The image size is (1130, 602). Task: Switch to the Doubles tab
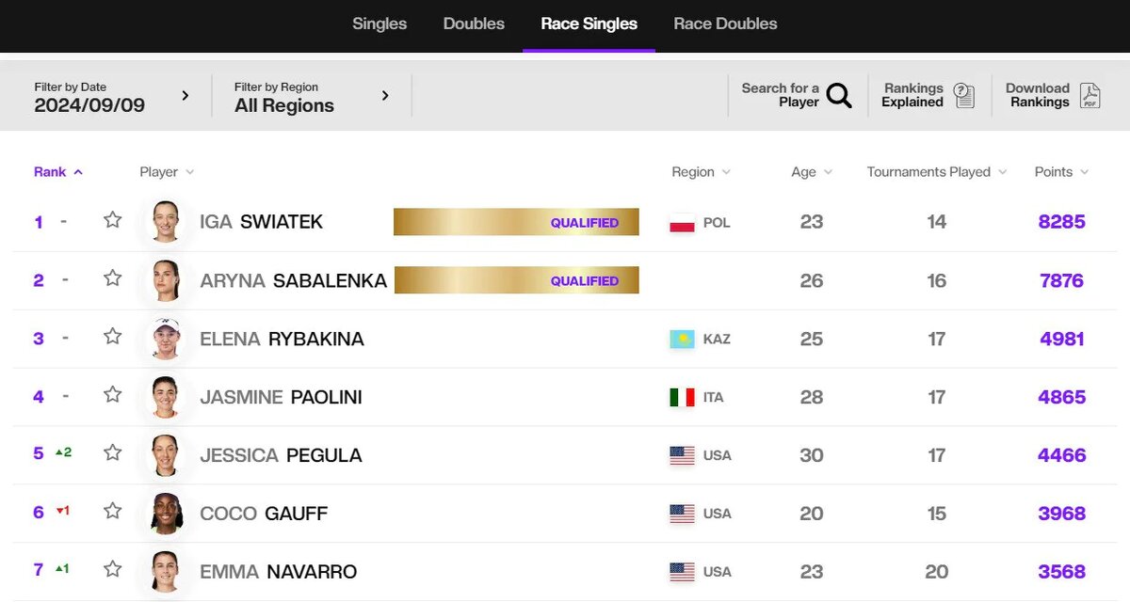click(474, 24)
